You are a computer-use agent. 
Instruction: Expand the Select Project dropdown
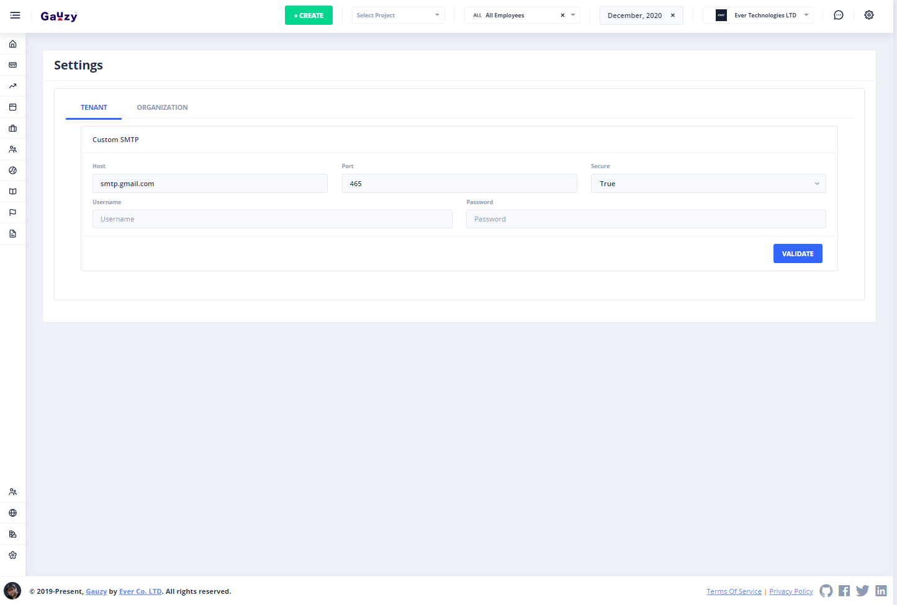coord(398,16)
